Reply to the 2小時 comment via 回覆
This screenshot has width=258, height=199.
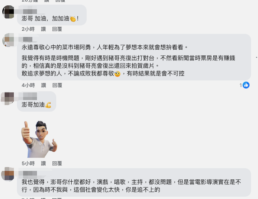(57, 29)
